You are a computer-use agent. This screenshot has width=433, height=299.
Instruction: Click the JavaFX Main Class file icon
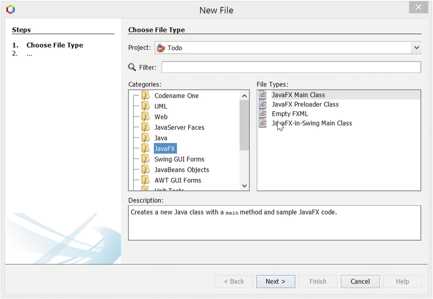[x=263, y=95]
